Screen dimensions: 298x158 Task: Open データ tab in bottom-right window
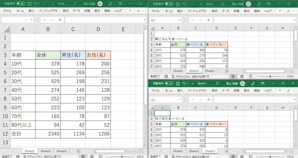[x=225, y=90]
